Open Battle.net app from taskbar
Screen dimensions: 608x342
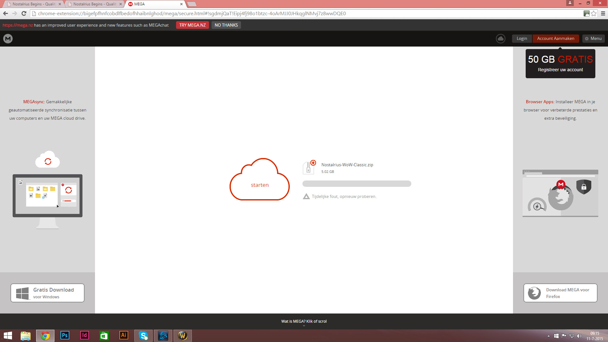[163, 336]
